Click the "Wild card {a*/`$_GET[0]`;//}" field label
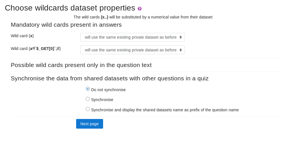 36,49
